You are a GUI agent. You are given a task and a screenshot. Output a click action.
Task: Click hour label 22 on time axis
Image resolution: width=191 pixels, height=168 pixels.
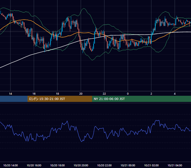(104, 94)
